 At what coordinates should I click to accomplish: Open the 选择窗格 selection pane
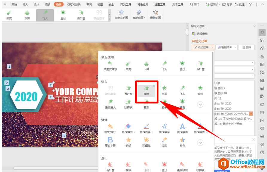coord(199,34)
